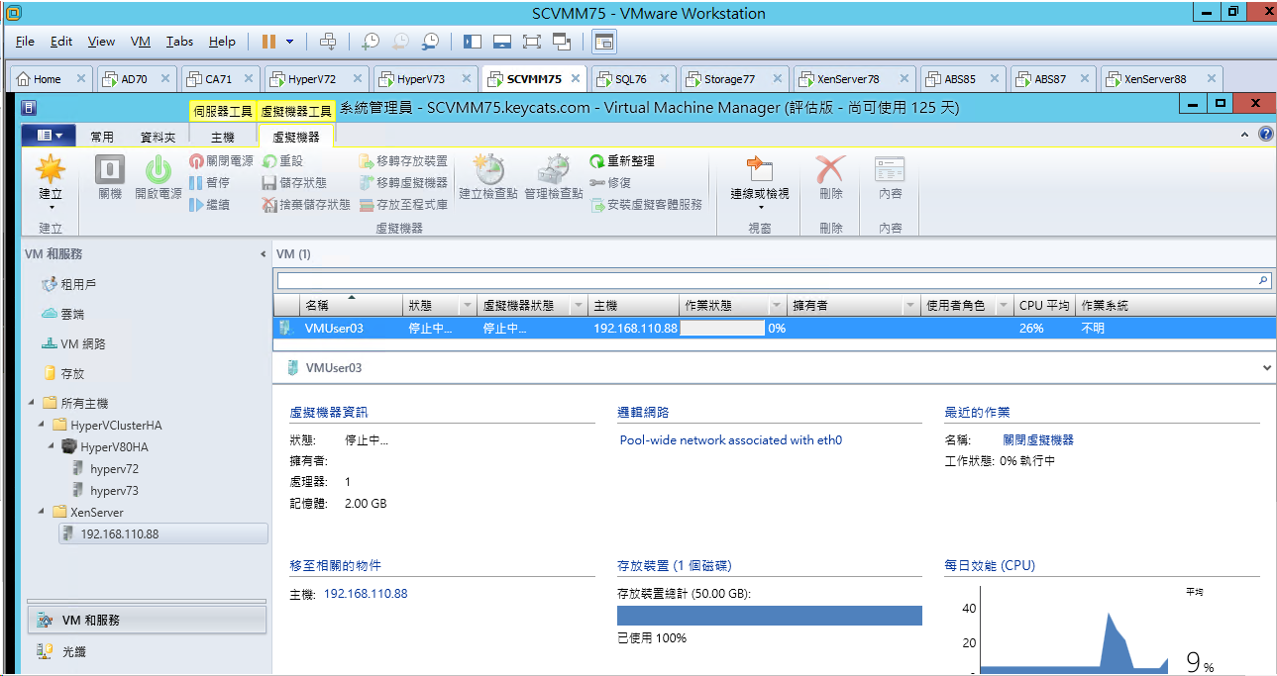The width and height of the screenshot is (1277, 676).
Task: Click the 刪除 (Delete) ribbon icon
Action: pos(830,178)
